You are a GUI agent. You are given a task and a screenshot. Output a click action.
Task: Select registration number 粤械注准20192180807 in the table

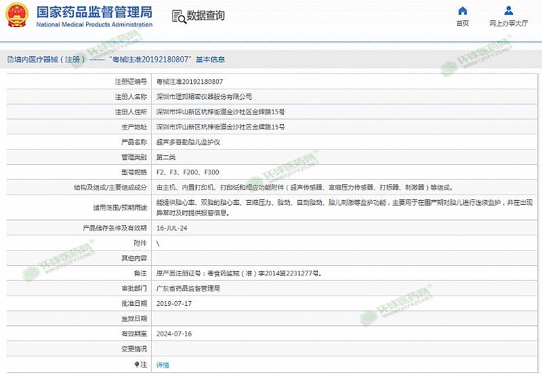(x=189, y=81)
